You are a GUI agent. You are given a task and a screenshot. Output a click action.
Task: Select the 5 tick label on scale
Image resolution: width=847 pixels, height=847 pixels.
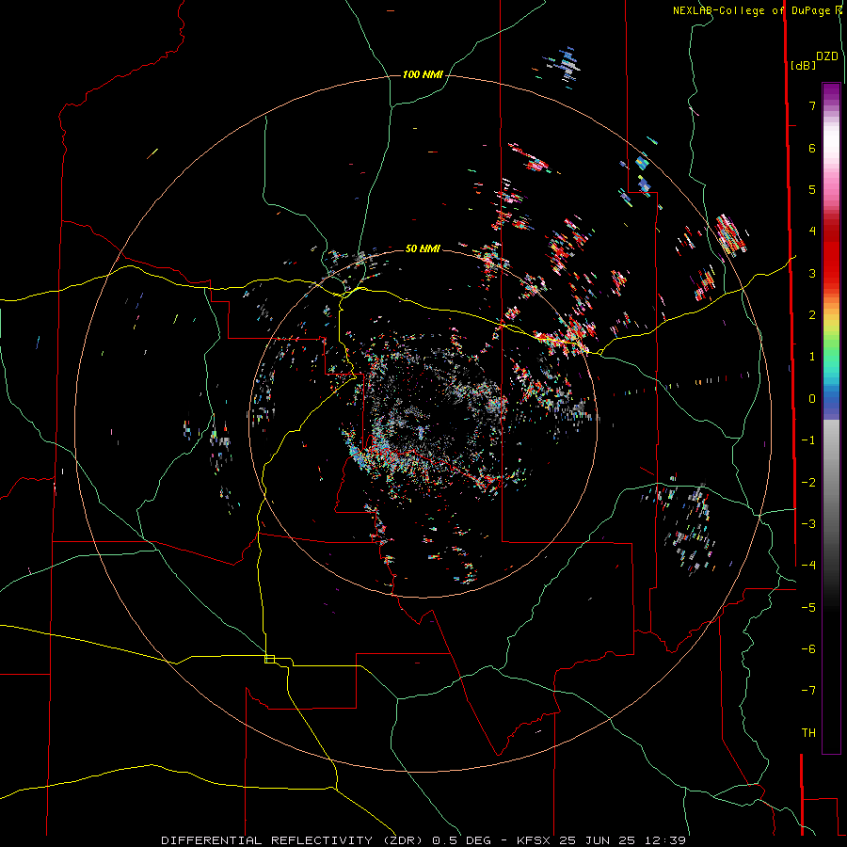[812, 189]
